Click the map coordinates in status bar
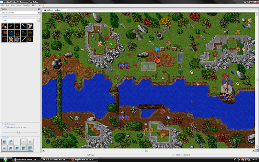The height and width of the screenshot is (162, 259). pyautogui.click(x=182, y=155)
